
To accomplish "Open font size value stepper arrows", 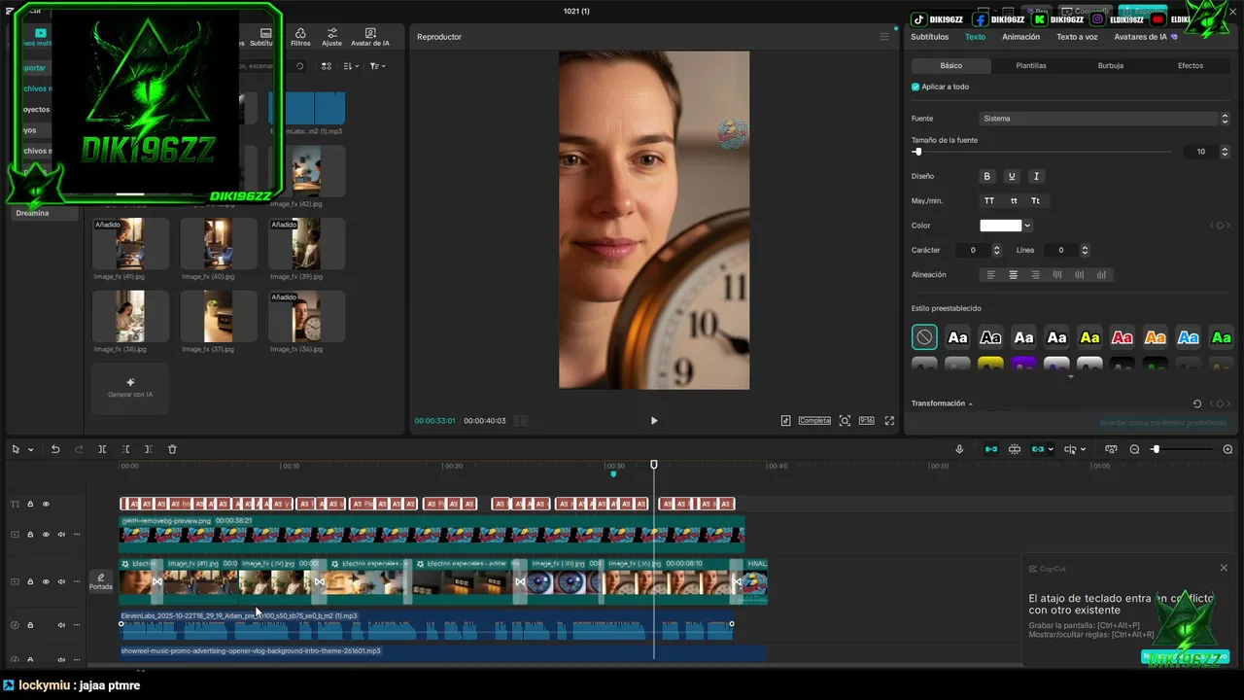I will pos(1225,152).
